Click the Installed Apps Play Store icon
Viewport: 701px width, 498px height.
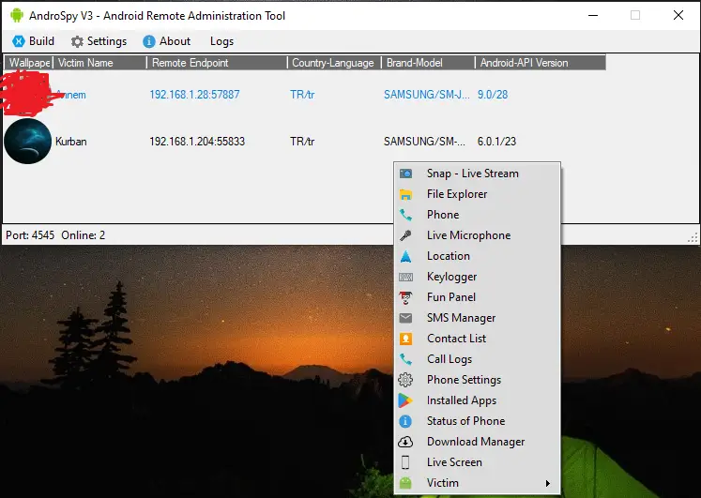click(405, 400)
